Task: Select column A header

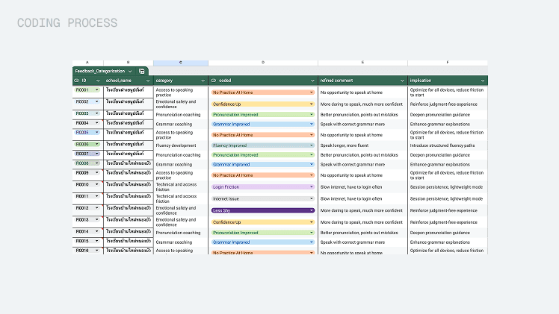Action: pyautogui.click(x=87, y=63)
